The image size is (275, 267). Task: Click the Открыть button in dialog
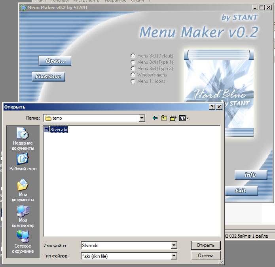pyautogui.click(x=206, y=245)
